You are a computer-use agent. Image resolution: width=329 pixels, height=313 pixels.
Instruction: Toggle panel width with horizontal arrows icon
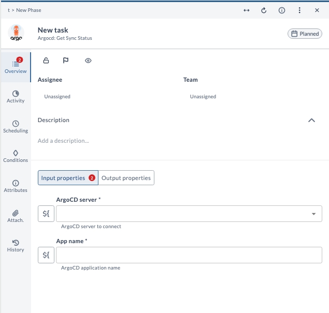coord(247,10)
